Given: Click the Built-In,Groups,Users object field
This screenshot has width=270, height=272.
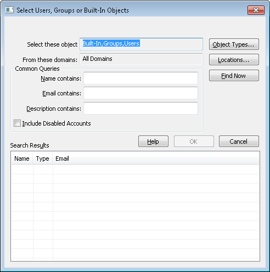Looking at the screenshot, I should 141,44.
